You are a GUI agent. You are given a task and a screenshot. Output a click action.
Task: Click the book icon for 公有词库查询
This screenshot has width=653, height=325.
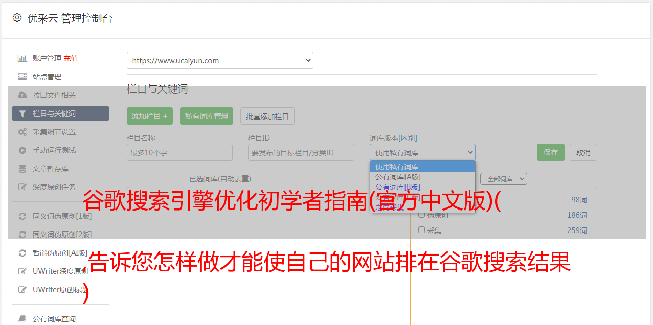point(22,319)
